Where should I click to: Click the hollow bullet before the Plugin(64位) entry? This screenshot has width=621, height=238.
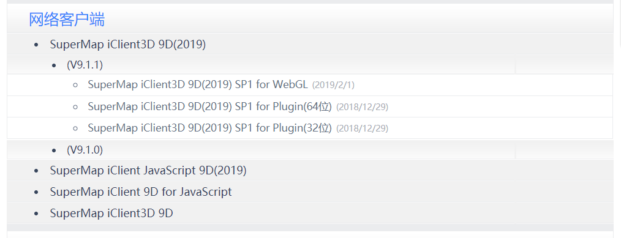click(x=76, y=106)
